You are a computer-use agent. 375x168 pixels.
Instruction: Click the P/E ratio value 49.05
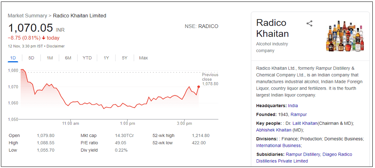coord(120,143)
